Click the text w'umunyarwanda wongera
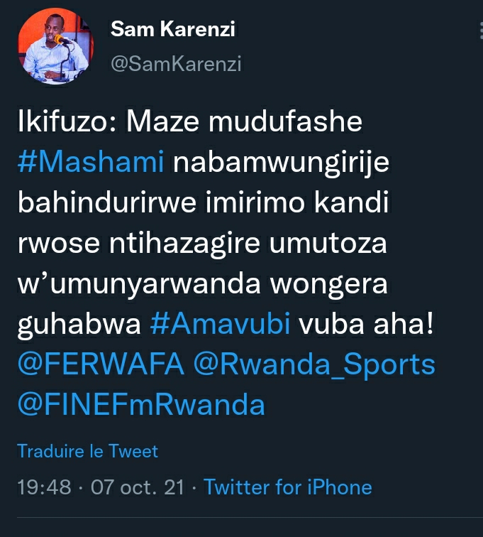 pyautogui.click(x=203, y=284)
